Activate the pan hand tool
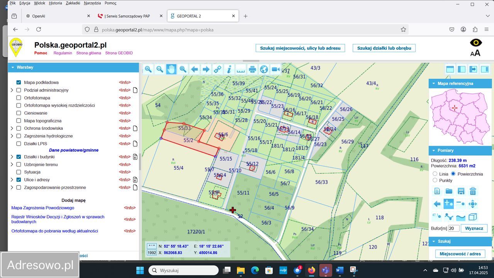 coord(171,69)
